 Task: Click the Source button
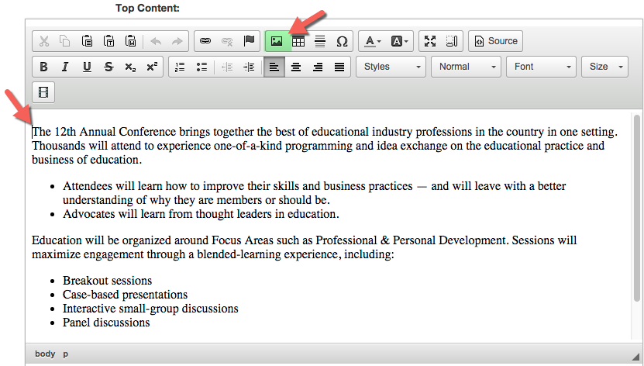(496, 41)
